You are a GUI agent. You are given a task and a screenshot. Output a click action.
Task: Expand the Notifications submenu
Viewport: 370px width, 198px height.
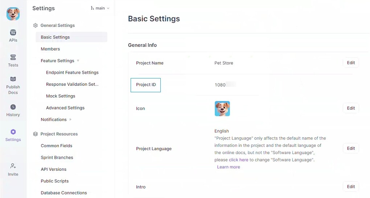70,120
